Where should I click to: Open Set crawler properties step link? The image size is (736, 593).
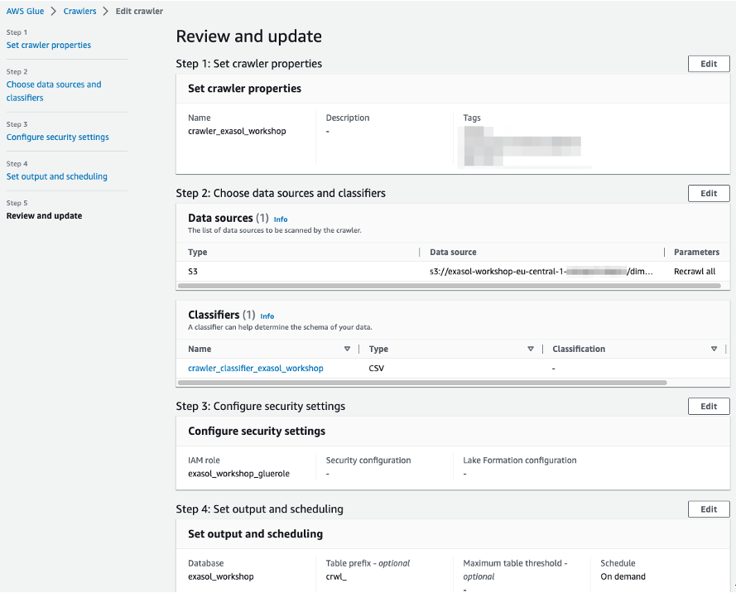coord(49,45)
